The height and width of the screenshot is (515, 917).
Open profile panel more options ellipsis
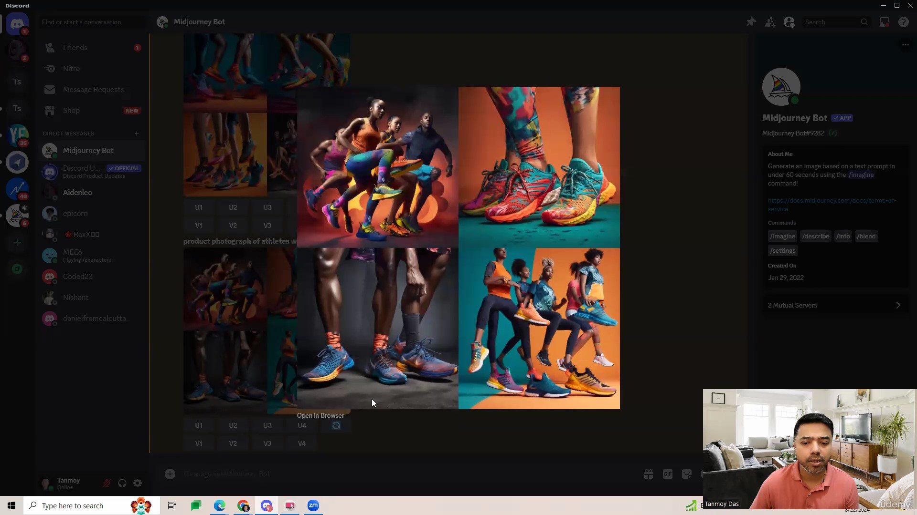pyautogui.click(x=905, y=45)
